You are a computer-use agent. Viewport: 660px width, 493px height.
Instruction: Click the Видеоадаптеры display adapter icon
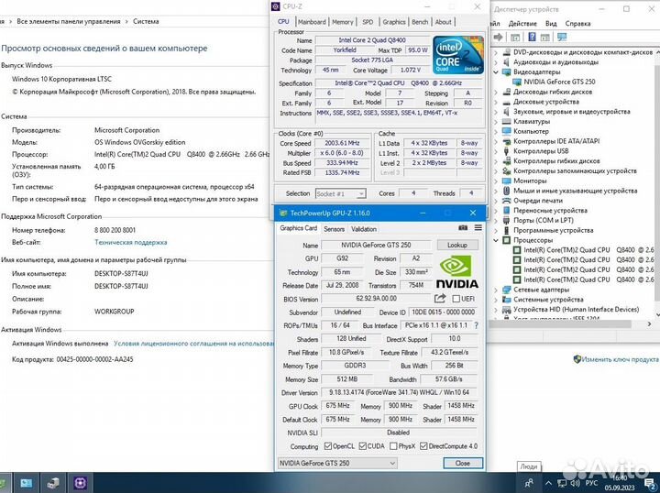tap(506, 72)
